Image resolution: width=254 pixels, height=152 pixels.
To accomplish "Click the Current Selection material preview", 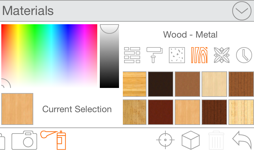I will [x=17, y=109].
